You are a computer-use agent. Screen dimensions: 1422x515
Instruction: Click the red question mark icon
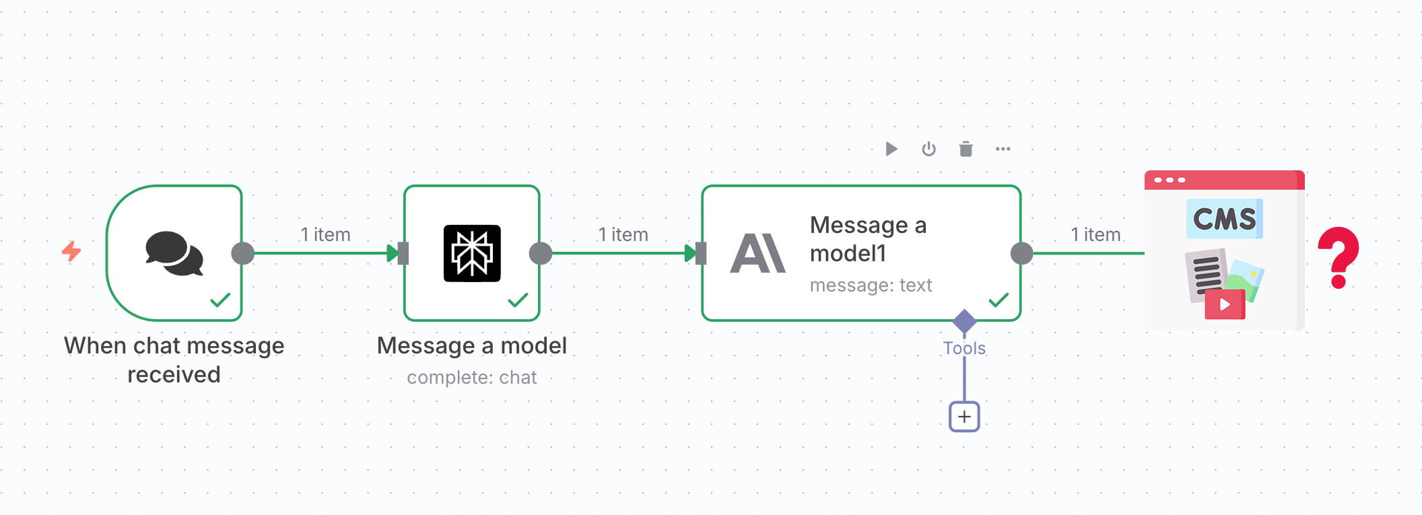[x=1339, y=257]
